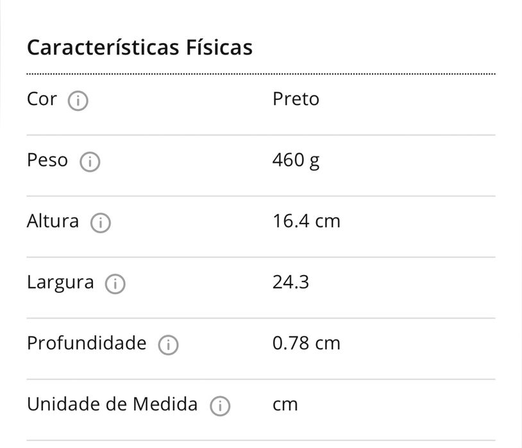This screenshot has width=522, height=448.
Task: Click the dotted divider under the heading
Action: (261, 74)
